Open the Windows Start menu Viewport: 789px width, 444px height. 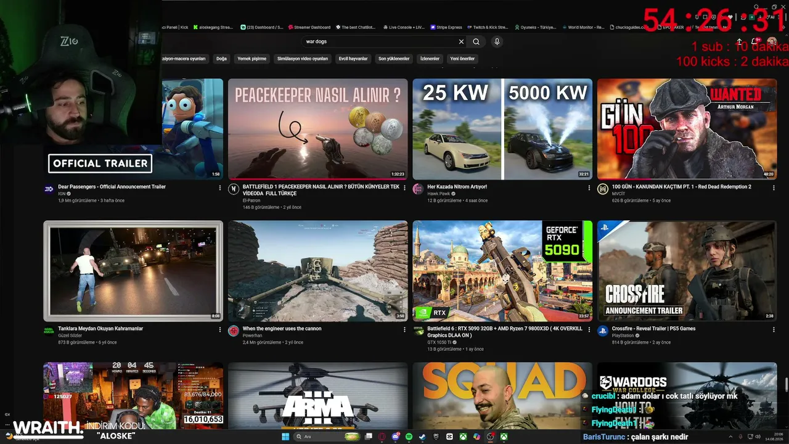click(x=285, y=437)
